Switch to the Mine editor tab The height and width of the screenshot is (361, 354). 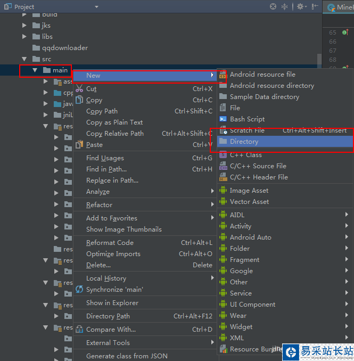coord(339,7)
